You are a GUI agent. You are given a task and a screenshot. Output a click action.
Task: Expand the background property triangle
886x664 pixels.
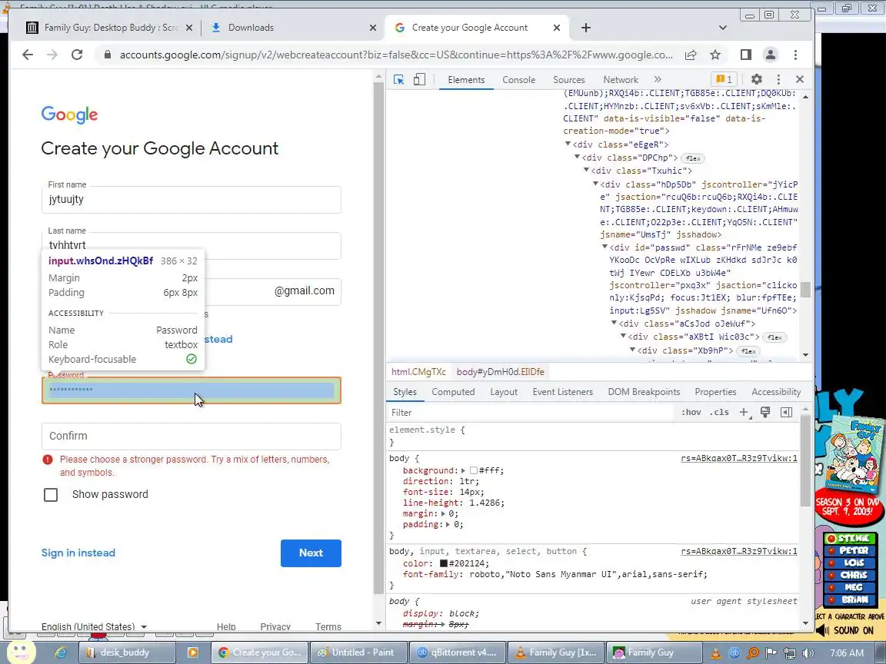463,470
